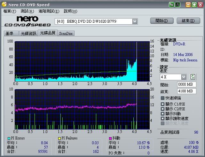Click the Nero CD-DVD Speed logo
This screenshot has width=205, height=157.
(x=28, y=21)
